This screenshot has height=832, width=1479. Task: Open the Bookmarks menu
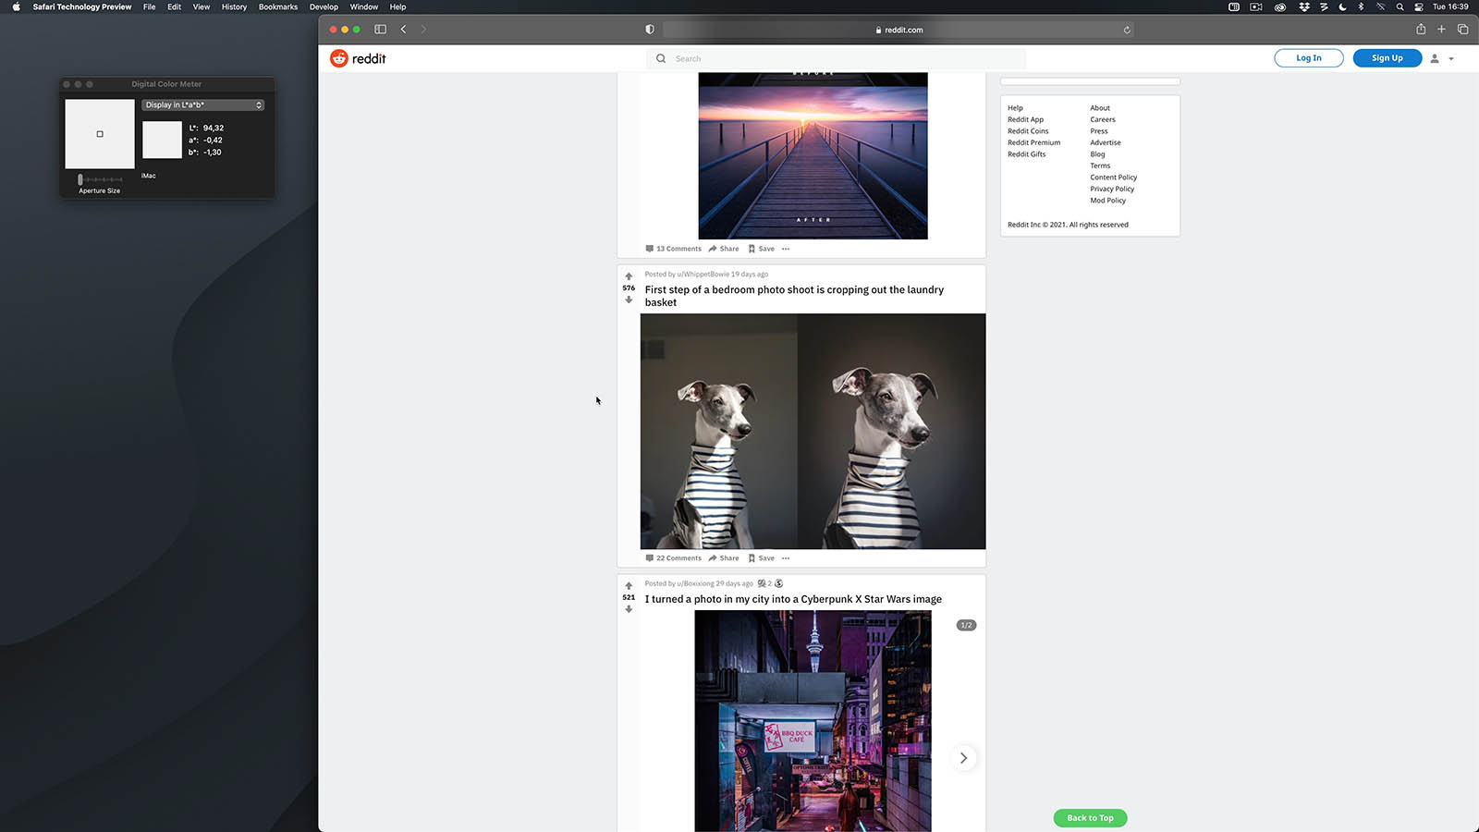[x=278, y=6]
